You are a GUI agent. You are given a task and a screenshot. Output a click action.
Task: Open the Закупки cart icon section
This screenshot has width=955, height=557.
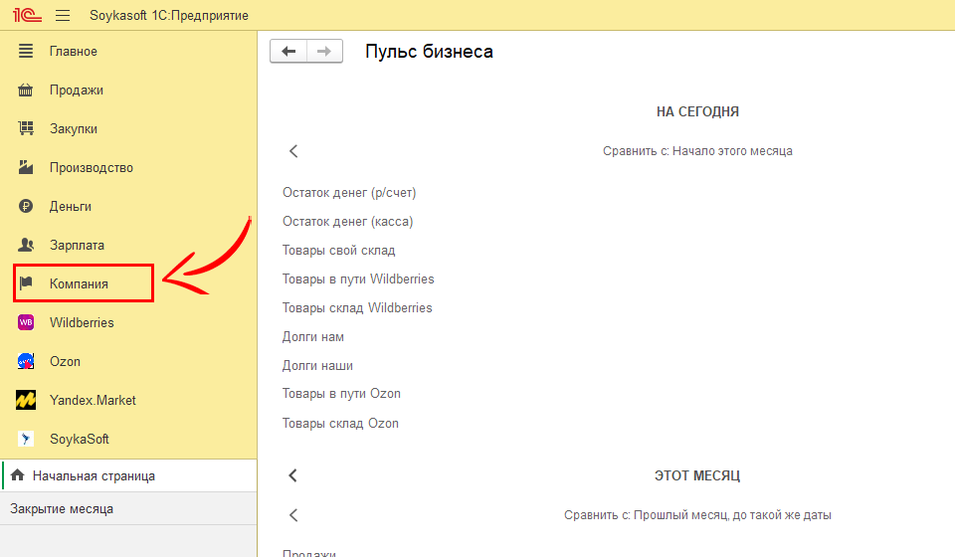coord(27,129)
